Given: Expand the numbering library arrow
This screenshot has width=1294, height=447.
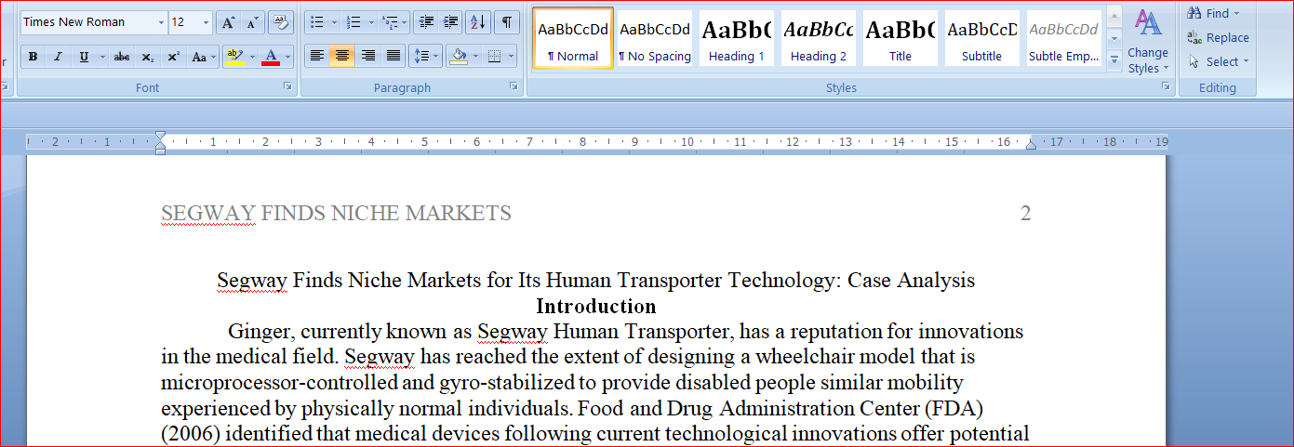Looking at the screenshot, I should (371, 22).
